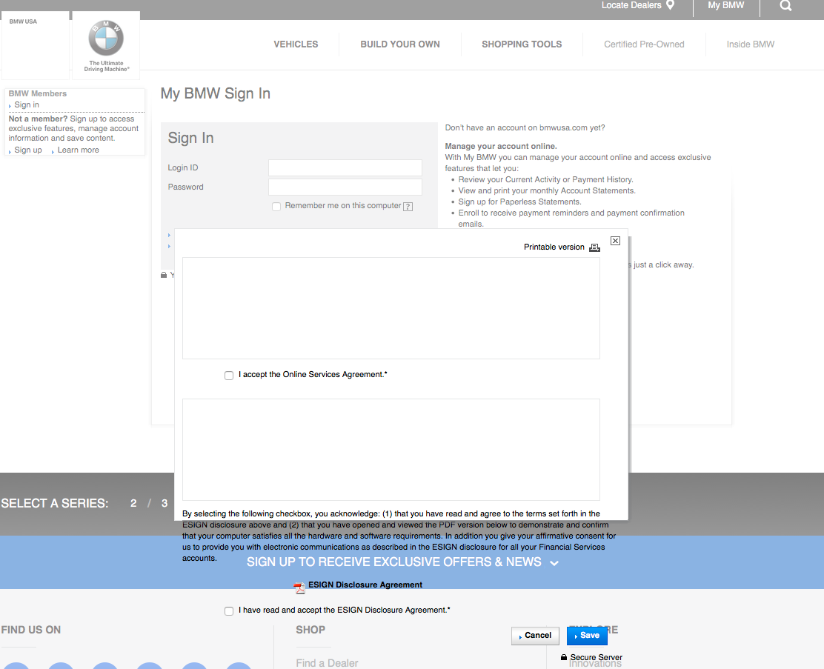This screenshot has width=824, height=669.
Task: Check I accept the Online Services Agreement
Action: [x=228, y=375]
